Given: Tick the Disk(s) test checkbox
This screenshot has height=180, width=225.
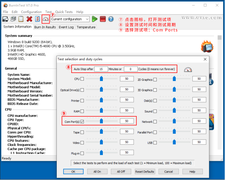Looking at the screenshot, I should pos(155,101).
